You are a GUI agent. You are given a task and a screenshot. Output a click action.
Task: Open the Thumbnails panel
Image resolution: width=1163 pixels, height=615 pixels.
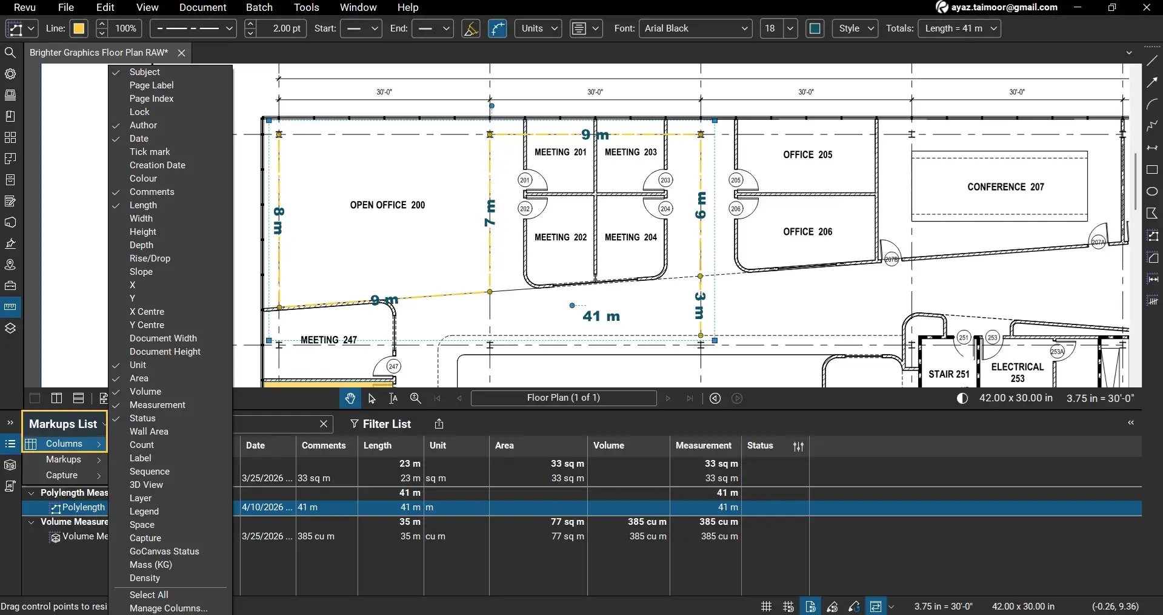tap(10, 137)
